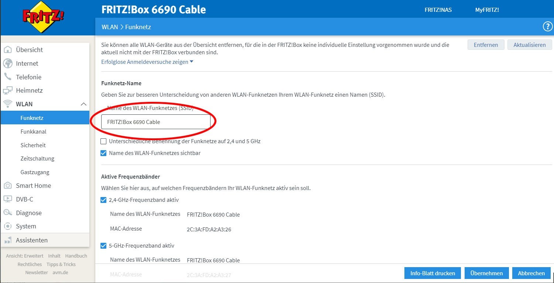
Task: Click the Newsletter footer link
Action: (37, 272)
